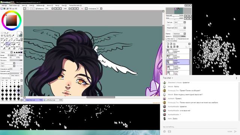Image resolution: width=240 pixels, height=135 pixels.
Task: Create a new linework layer
Action: click(x=171, y=44)
